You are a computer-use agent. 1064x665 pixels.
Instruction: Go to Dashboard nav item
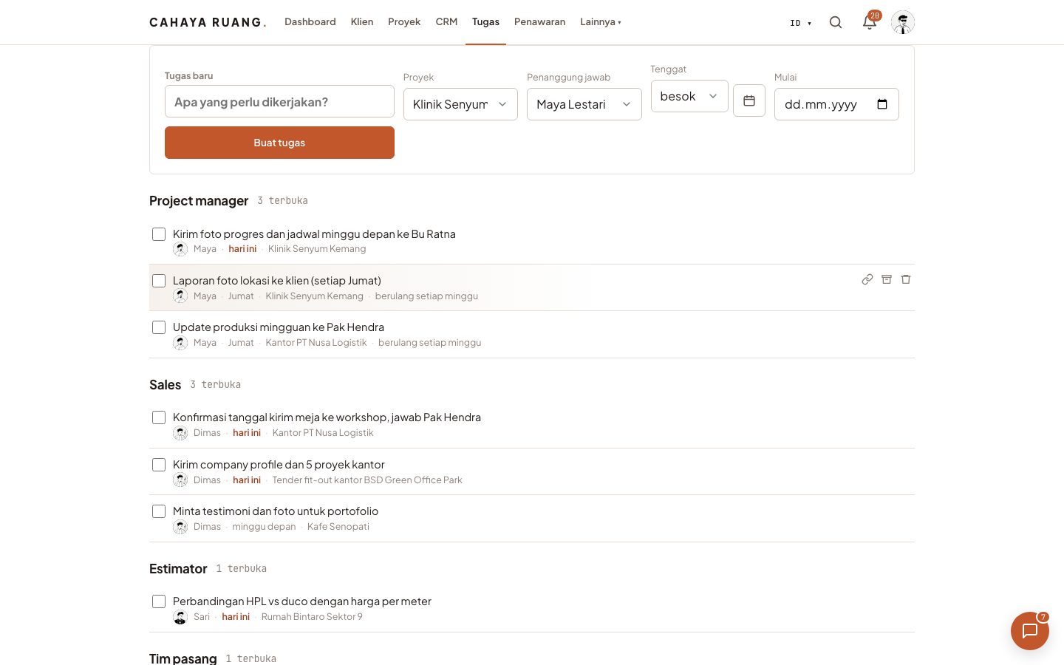coord(310,22)
